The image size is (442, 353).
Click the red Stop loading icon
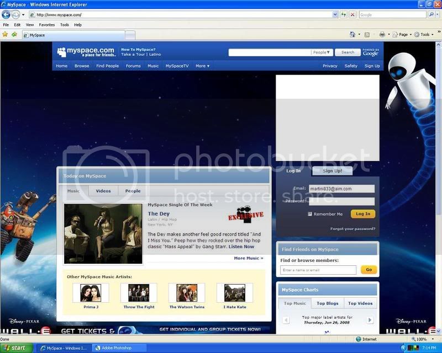tap(352, 15)
